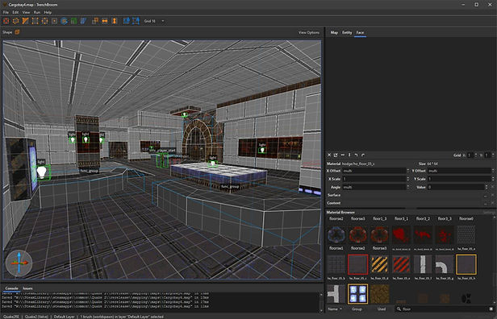Activate the Rotate tool
This screenshot has width=497, height=319.
pyautogui.click(x=64, y=21)
